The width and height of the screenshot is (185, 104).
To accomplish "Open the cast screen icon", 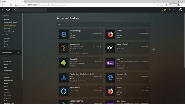I will click(174, 10).
